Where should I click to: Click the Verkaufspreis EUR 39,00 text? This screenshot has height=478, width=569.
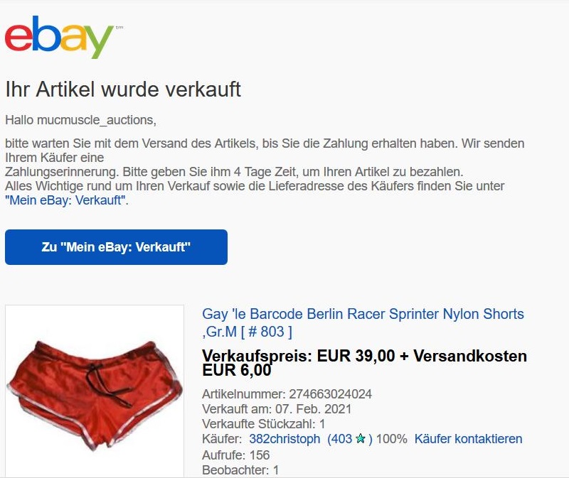[298, 356]
